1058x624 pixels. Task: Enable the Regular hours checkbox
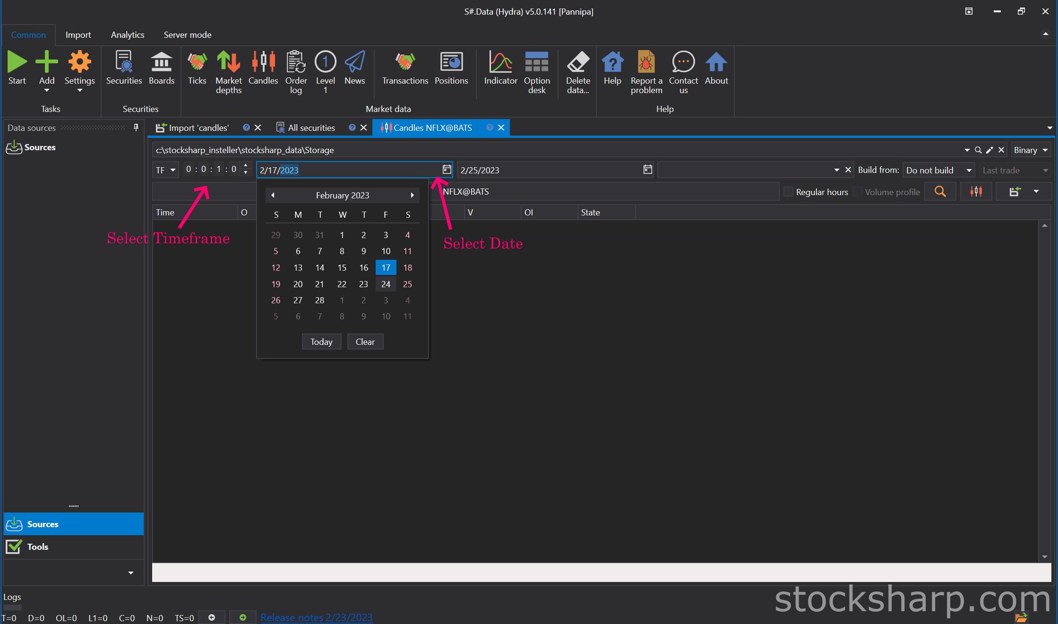tap(788, 192)
